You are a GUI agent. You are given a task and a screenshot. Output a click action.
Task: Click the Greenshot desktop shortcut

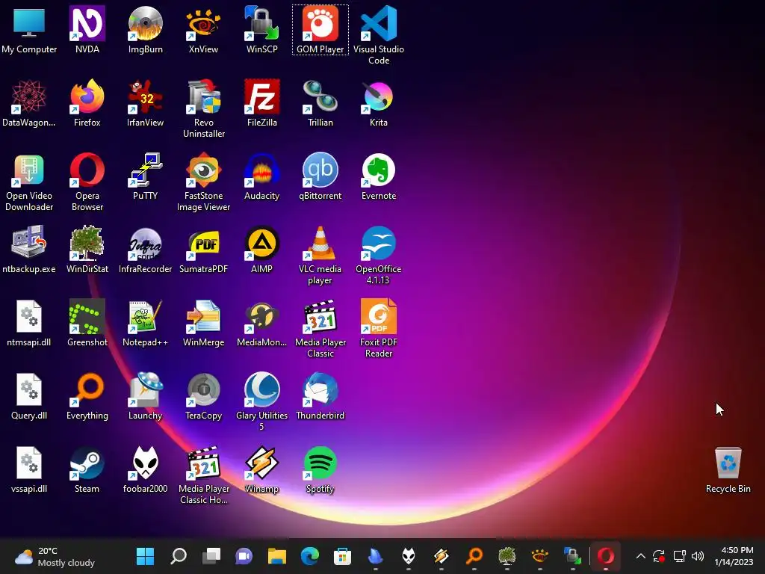(x=87, y=323)
